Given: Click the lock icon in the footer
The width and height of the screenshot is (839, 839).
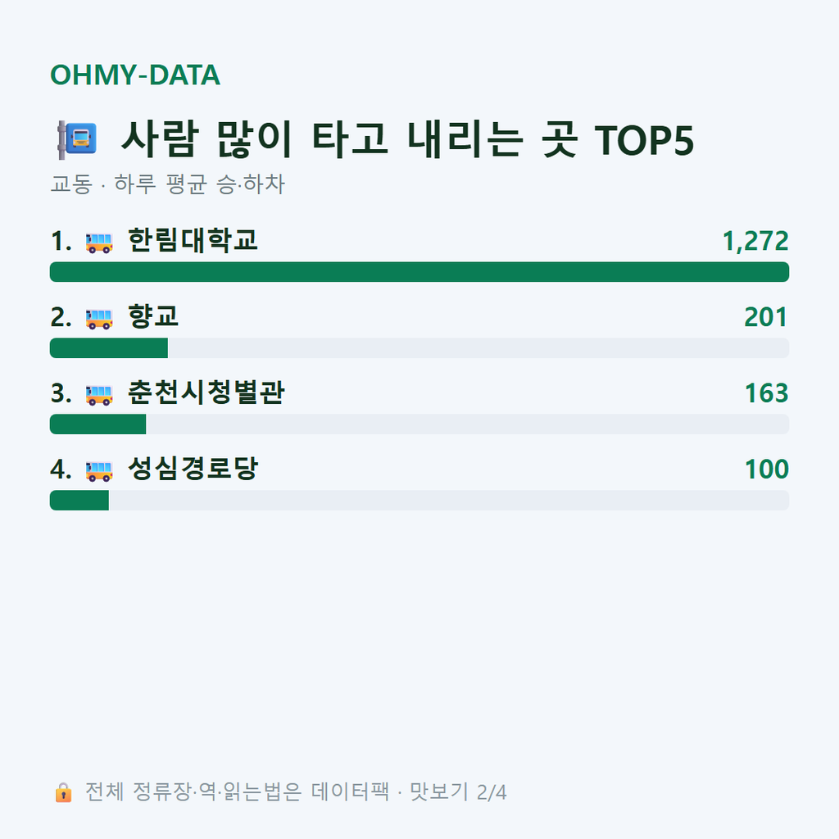Looking at the screenshot, I should tap(63, 792).
